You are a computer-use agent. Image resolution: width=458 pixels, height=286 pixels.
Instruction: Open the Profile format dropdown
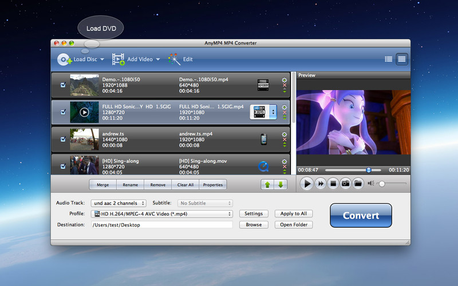pyautogui.click(x=162, y=214)
